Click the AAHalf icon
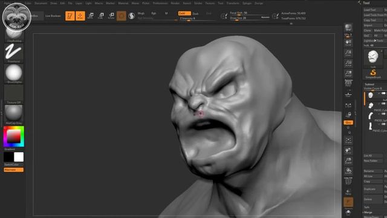Screen dimensions: 387x218 (x=348, y=74)
